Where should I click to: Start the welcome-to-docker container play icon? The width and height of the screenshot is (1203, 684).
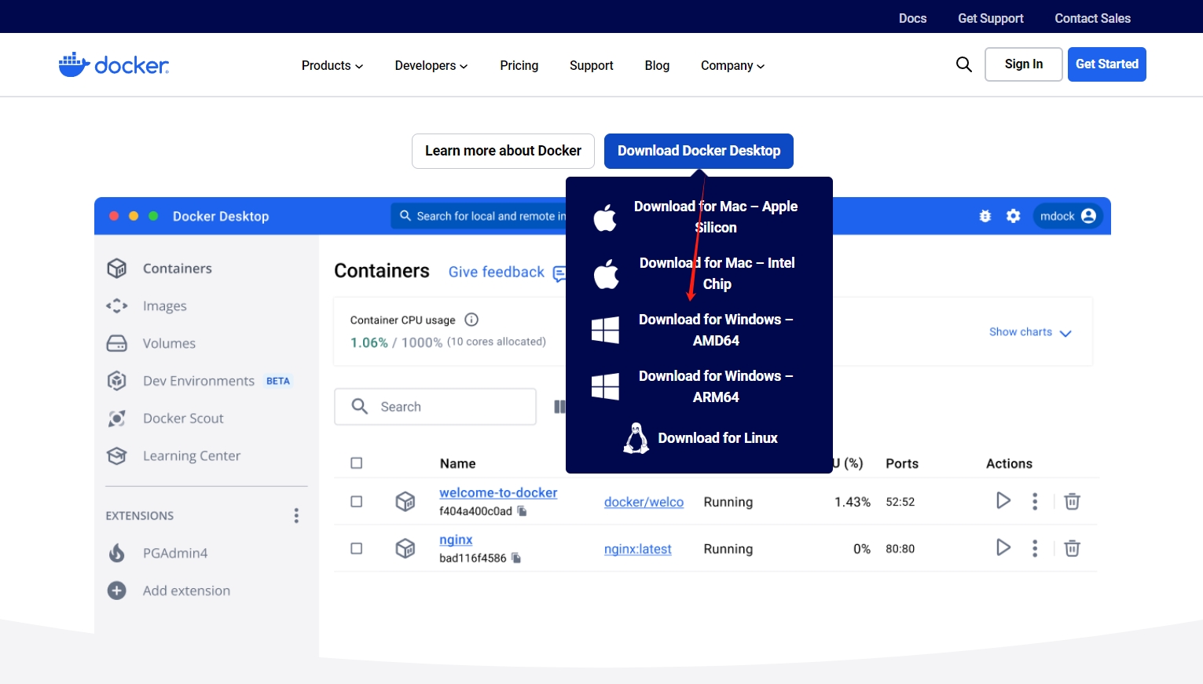tap(1003, 500)
